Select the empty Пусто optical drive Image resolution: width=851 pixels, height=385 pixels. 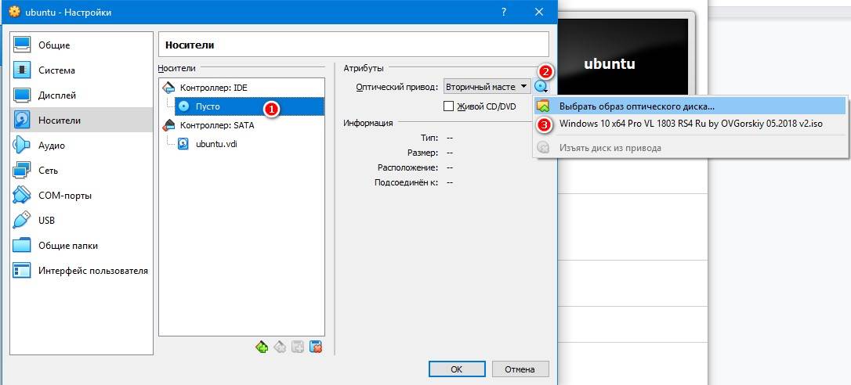tap(208, 106)
